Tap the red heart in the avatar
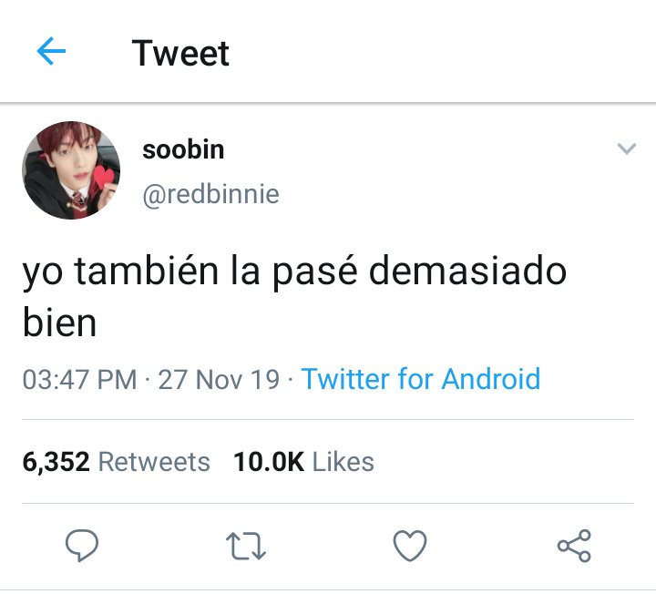The height and width of the screenshot is (594, 656). point(103,176)
